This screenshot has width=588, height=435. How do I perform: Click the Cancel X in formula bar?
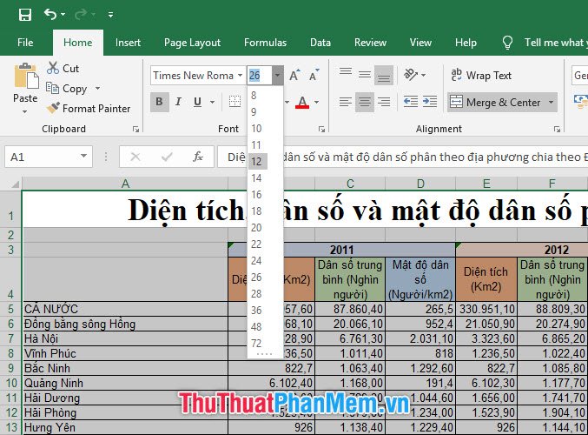135,157
